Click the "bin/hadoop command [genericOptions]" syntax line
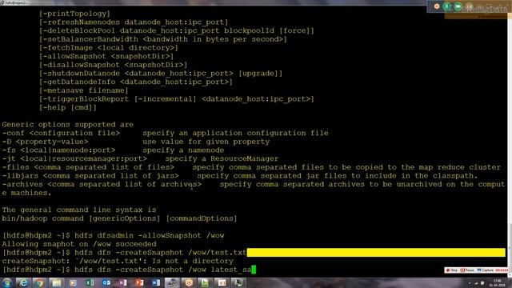This screenshot has height=288, width=512. [119, 218]
